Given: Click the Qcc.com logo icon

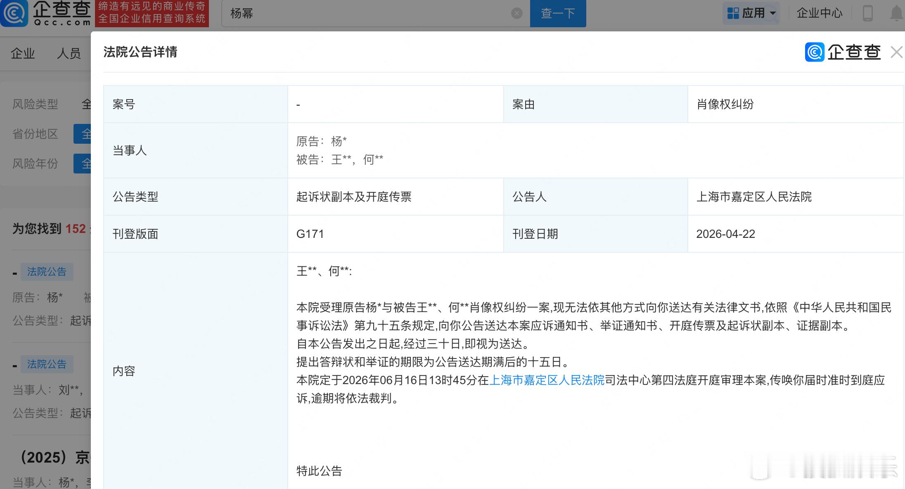Looking at the screenshot, I should coord(14,13).
